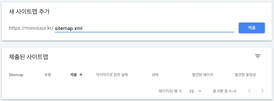This screenshot has width=274, height=101.
Task: Sort by the 유형 column header
Action: pyautogui.click(x=48, y=75)
